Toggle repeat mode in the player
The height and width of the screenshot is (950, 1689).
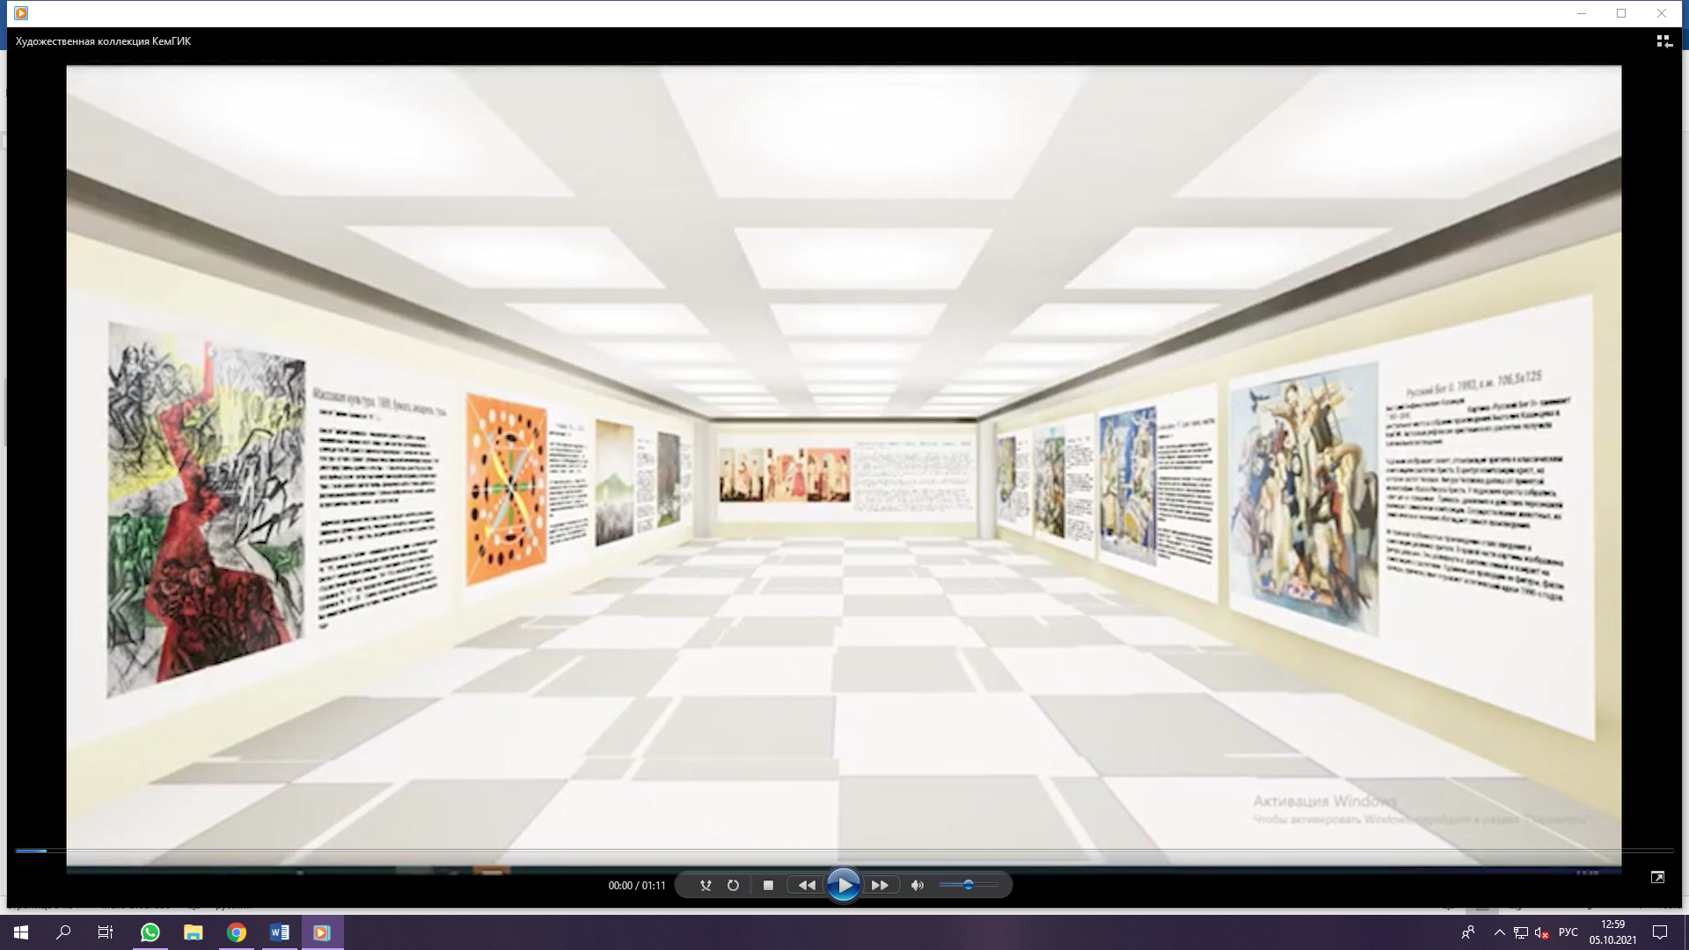(733, 886)
